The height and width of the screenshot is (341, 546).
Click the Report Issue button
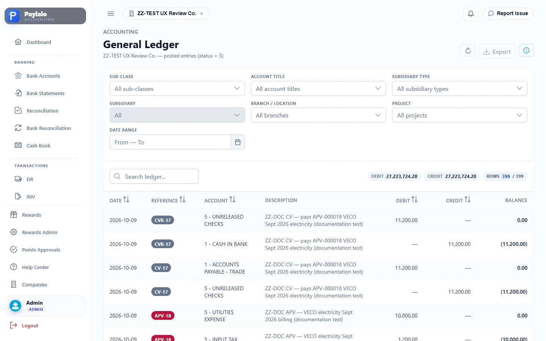pyautogui.click(x=508, y=14)
